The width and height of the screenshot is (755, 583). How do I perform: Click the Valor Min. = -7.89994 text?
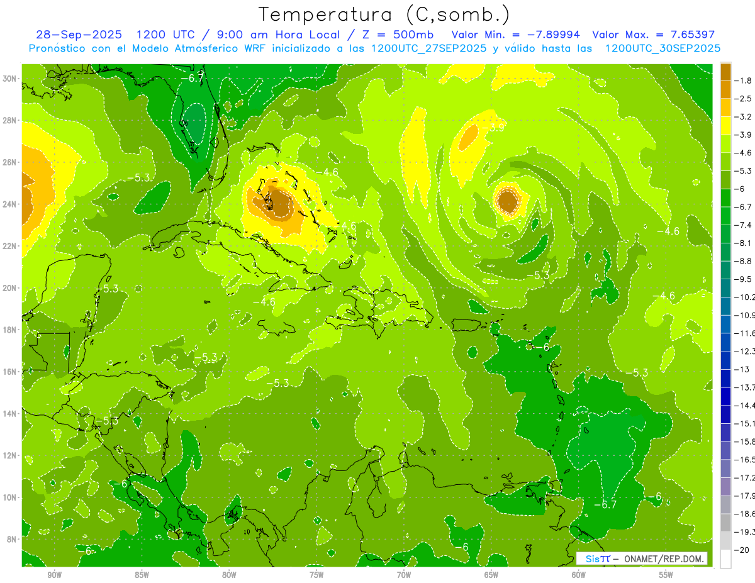tap(516, 35)
